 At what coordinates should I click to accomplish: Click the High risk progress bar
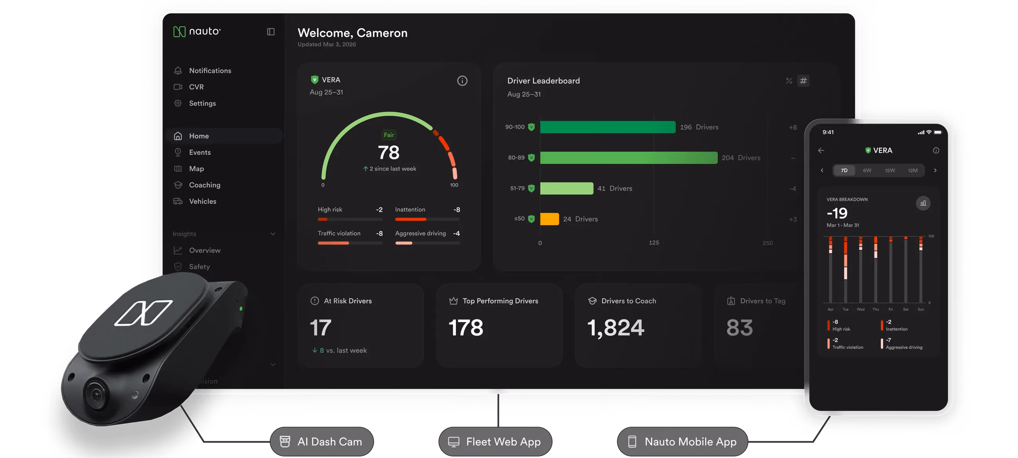click(x=350, y=219)
